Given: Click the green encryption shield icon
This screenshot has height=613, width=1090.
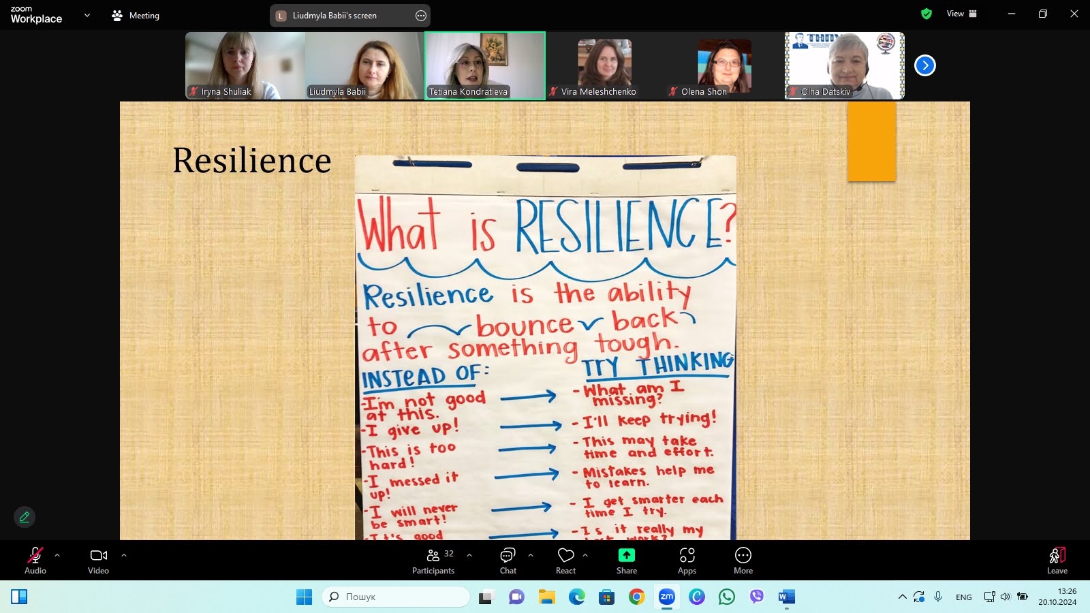Looking at the screenshot, I should coord(926,14).
